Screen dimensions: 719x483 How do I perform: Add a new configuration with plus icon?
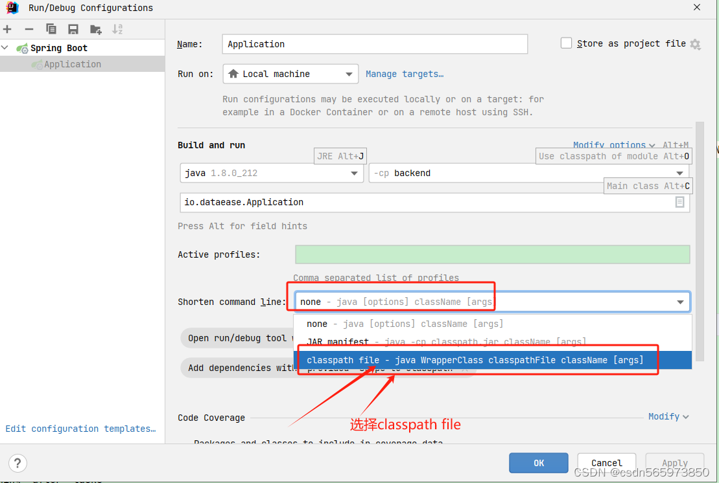click(7, 29)
